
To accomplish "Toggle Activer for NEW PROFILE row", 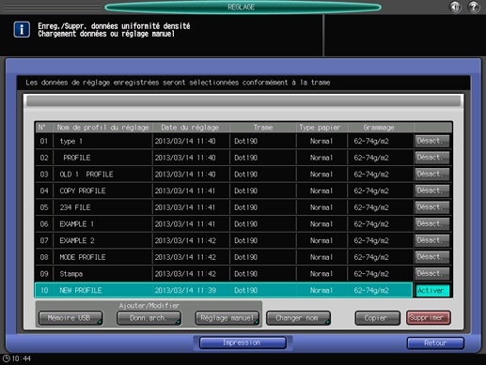I will click(x=432, y=290).
